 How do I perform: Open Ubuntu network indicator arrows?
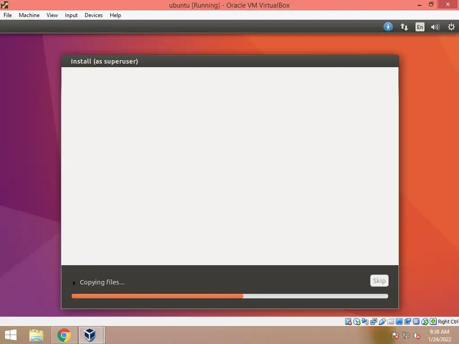[x=404, y=27]
